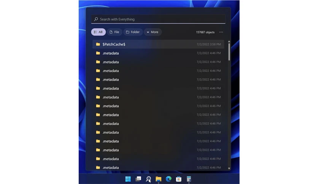The width and height of the screenshot is (318, 184).
Task: Click the Search with Everything input field
Action: (158, 19)
